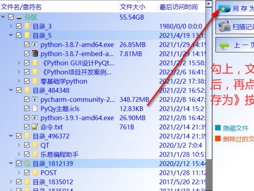Click the installer icon of python-3.8.7-amd64.exe
The width and height of the screenshot is (254, 191).
click(35, 44)
